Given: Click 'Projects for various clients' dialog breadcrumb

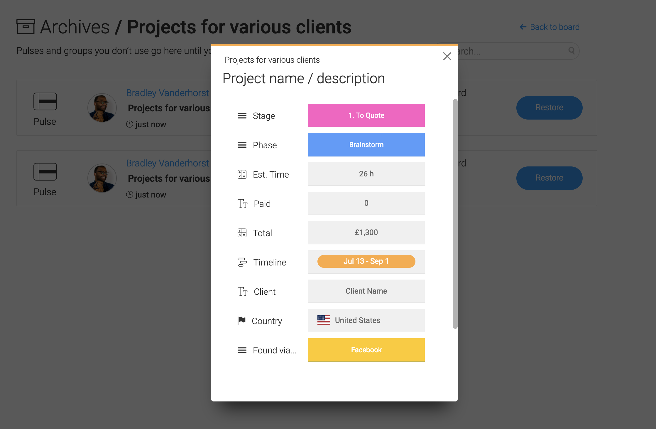Looking at the screenshot, I should pyautogui.click(x=272, y=60).
